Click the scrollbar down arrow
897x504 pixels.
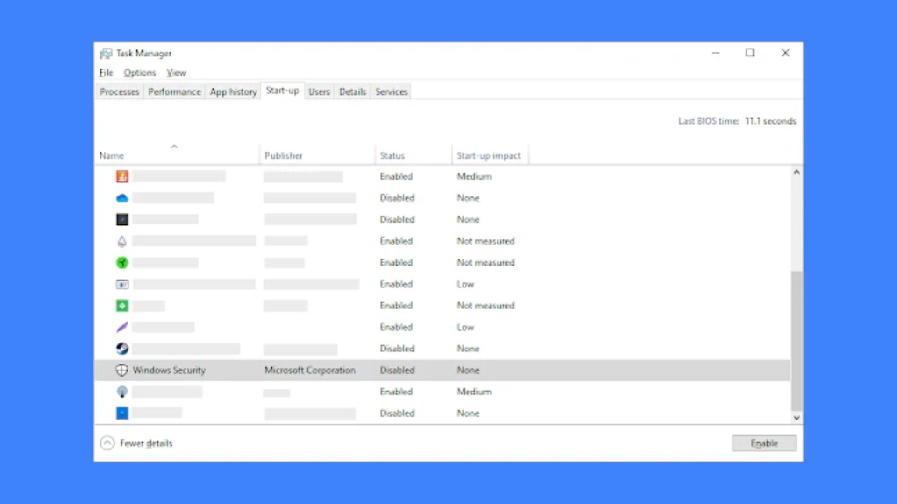(797, 418)
